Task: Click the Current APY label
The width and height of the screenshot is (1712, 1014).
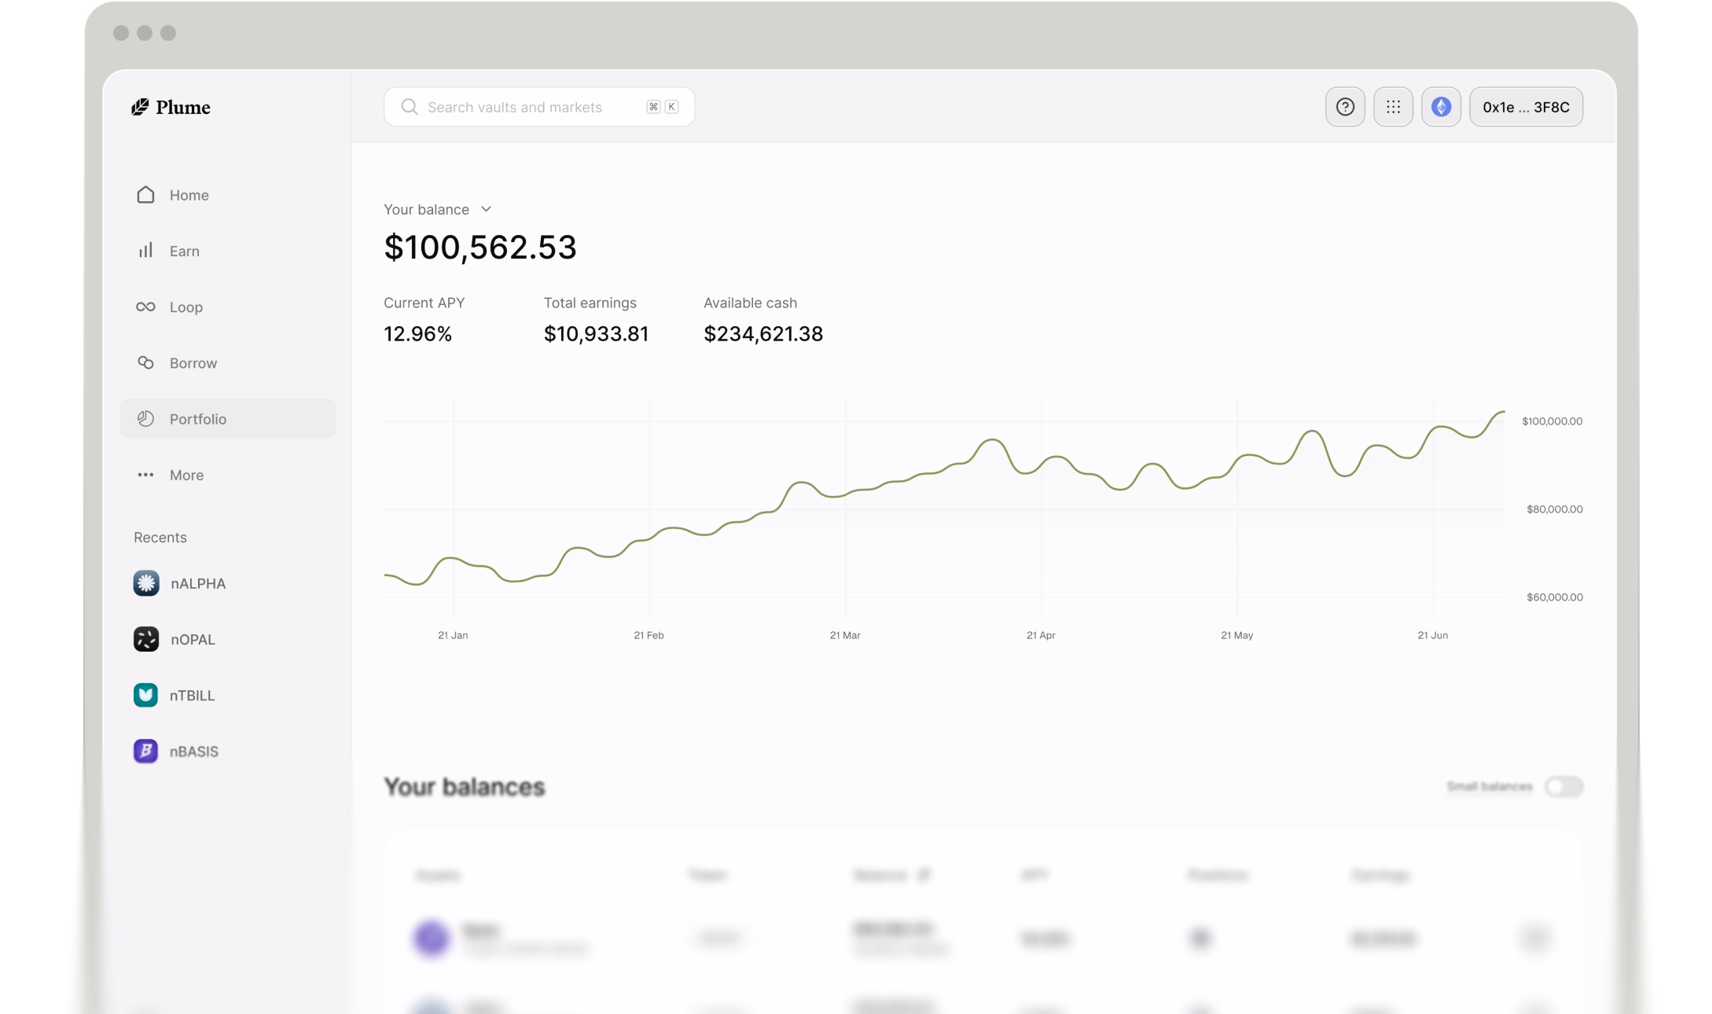Action: point(424,303)
